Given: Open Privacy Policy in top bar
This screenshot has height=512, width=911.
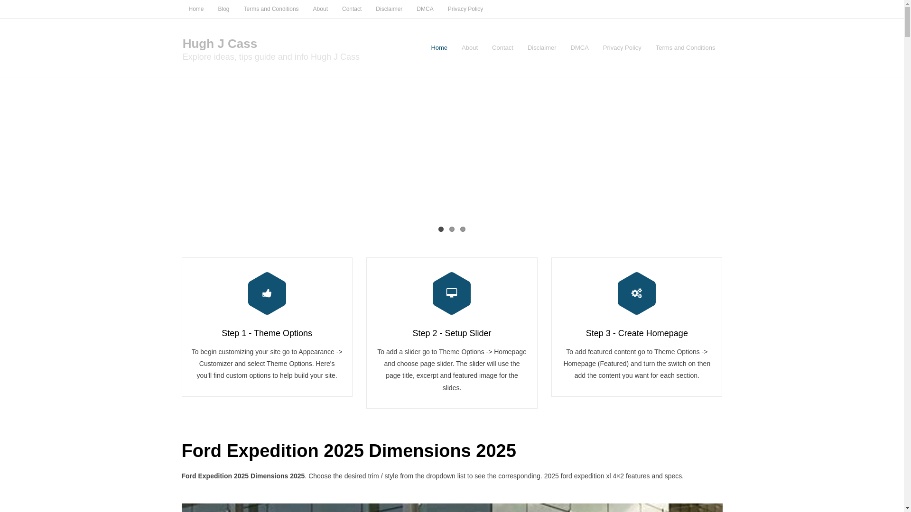Looking at the screenshot, I should [465, 9].
